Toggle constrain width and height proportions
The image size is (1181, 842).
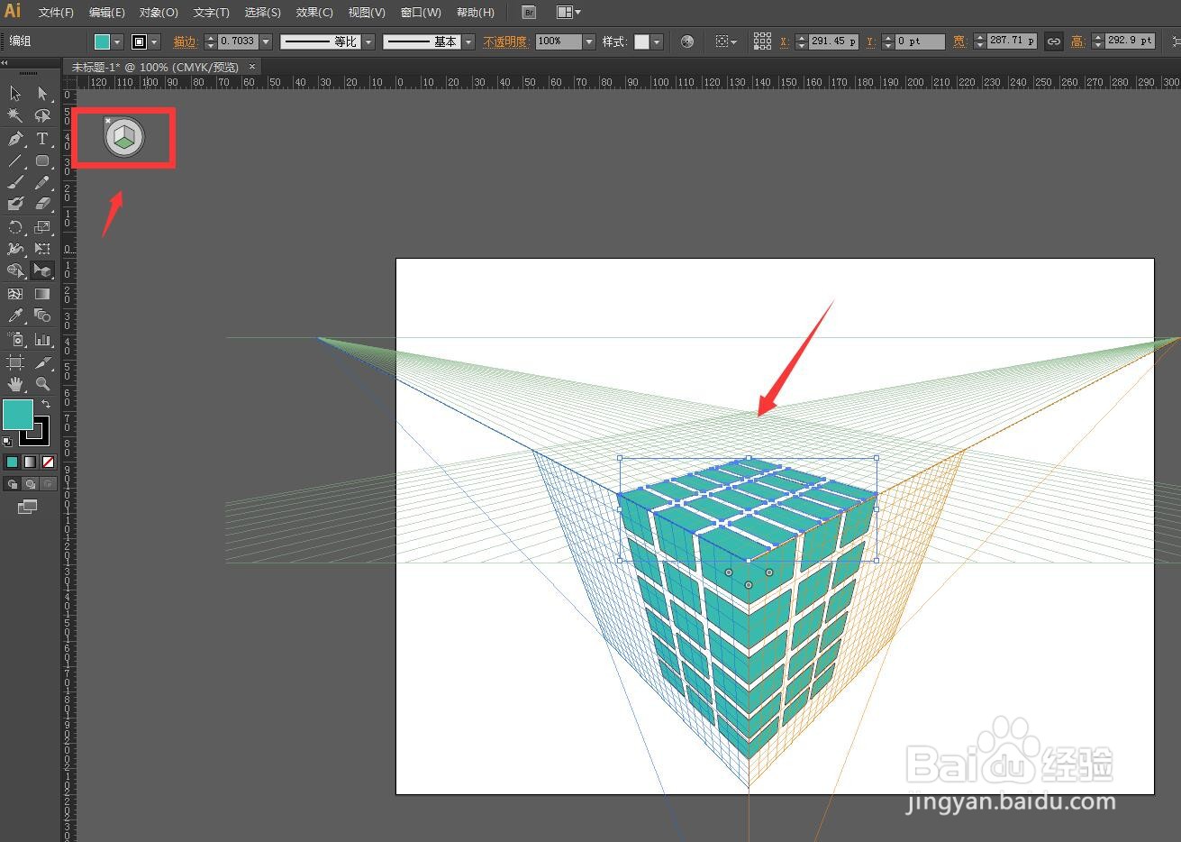click(x=1053, y=41)
